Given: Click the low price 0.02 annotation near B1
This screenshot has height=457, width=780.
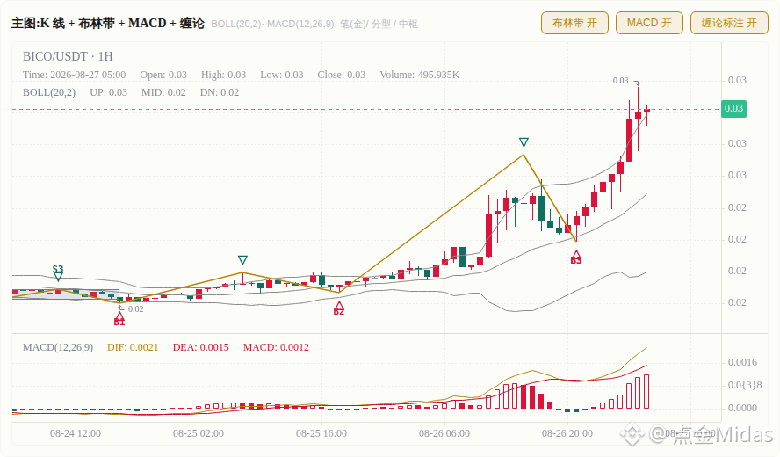Looking at the screenshot, I should (135, 309).
